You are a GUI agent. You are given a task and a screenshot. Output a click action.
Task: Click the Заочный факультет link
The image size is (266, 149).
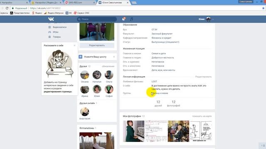pyautogui.click(x=162, y=34)
